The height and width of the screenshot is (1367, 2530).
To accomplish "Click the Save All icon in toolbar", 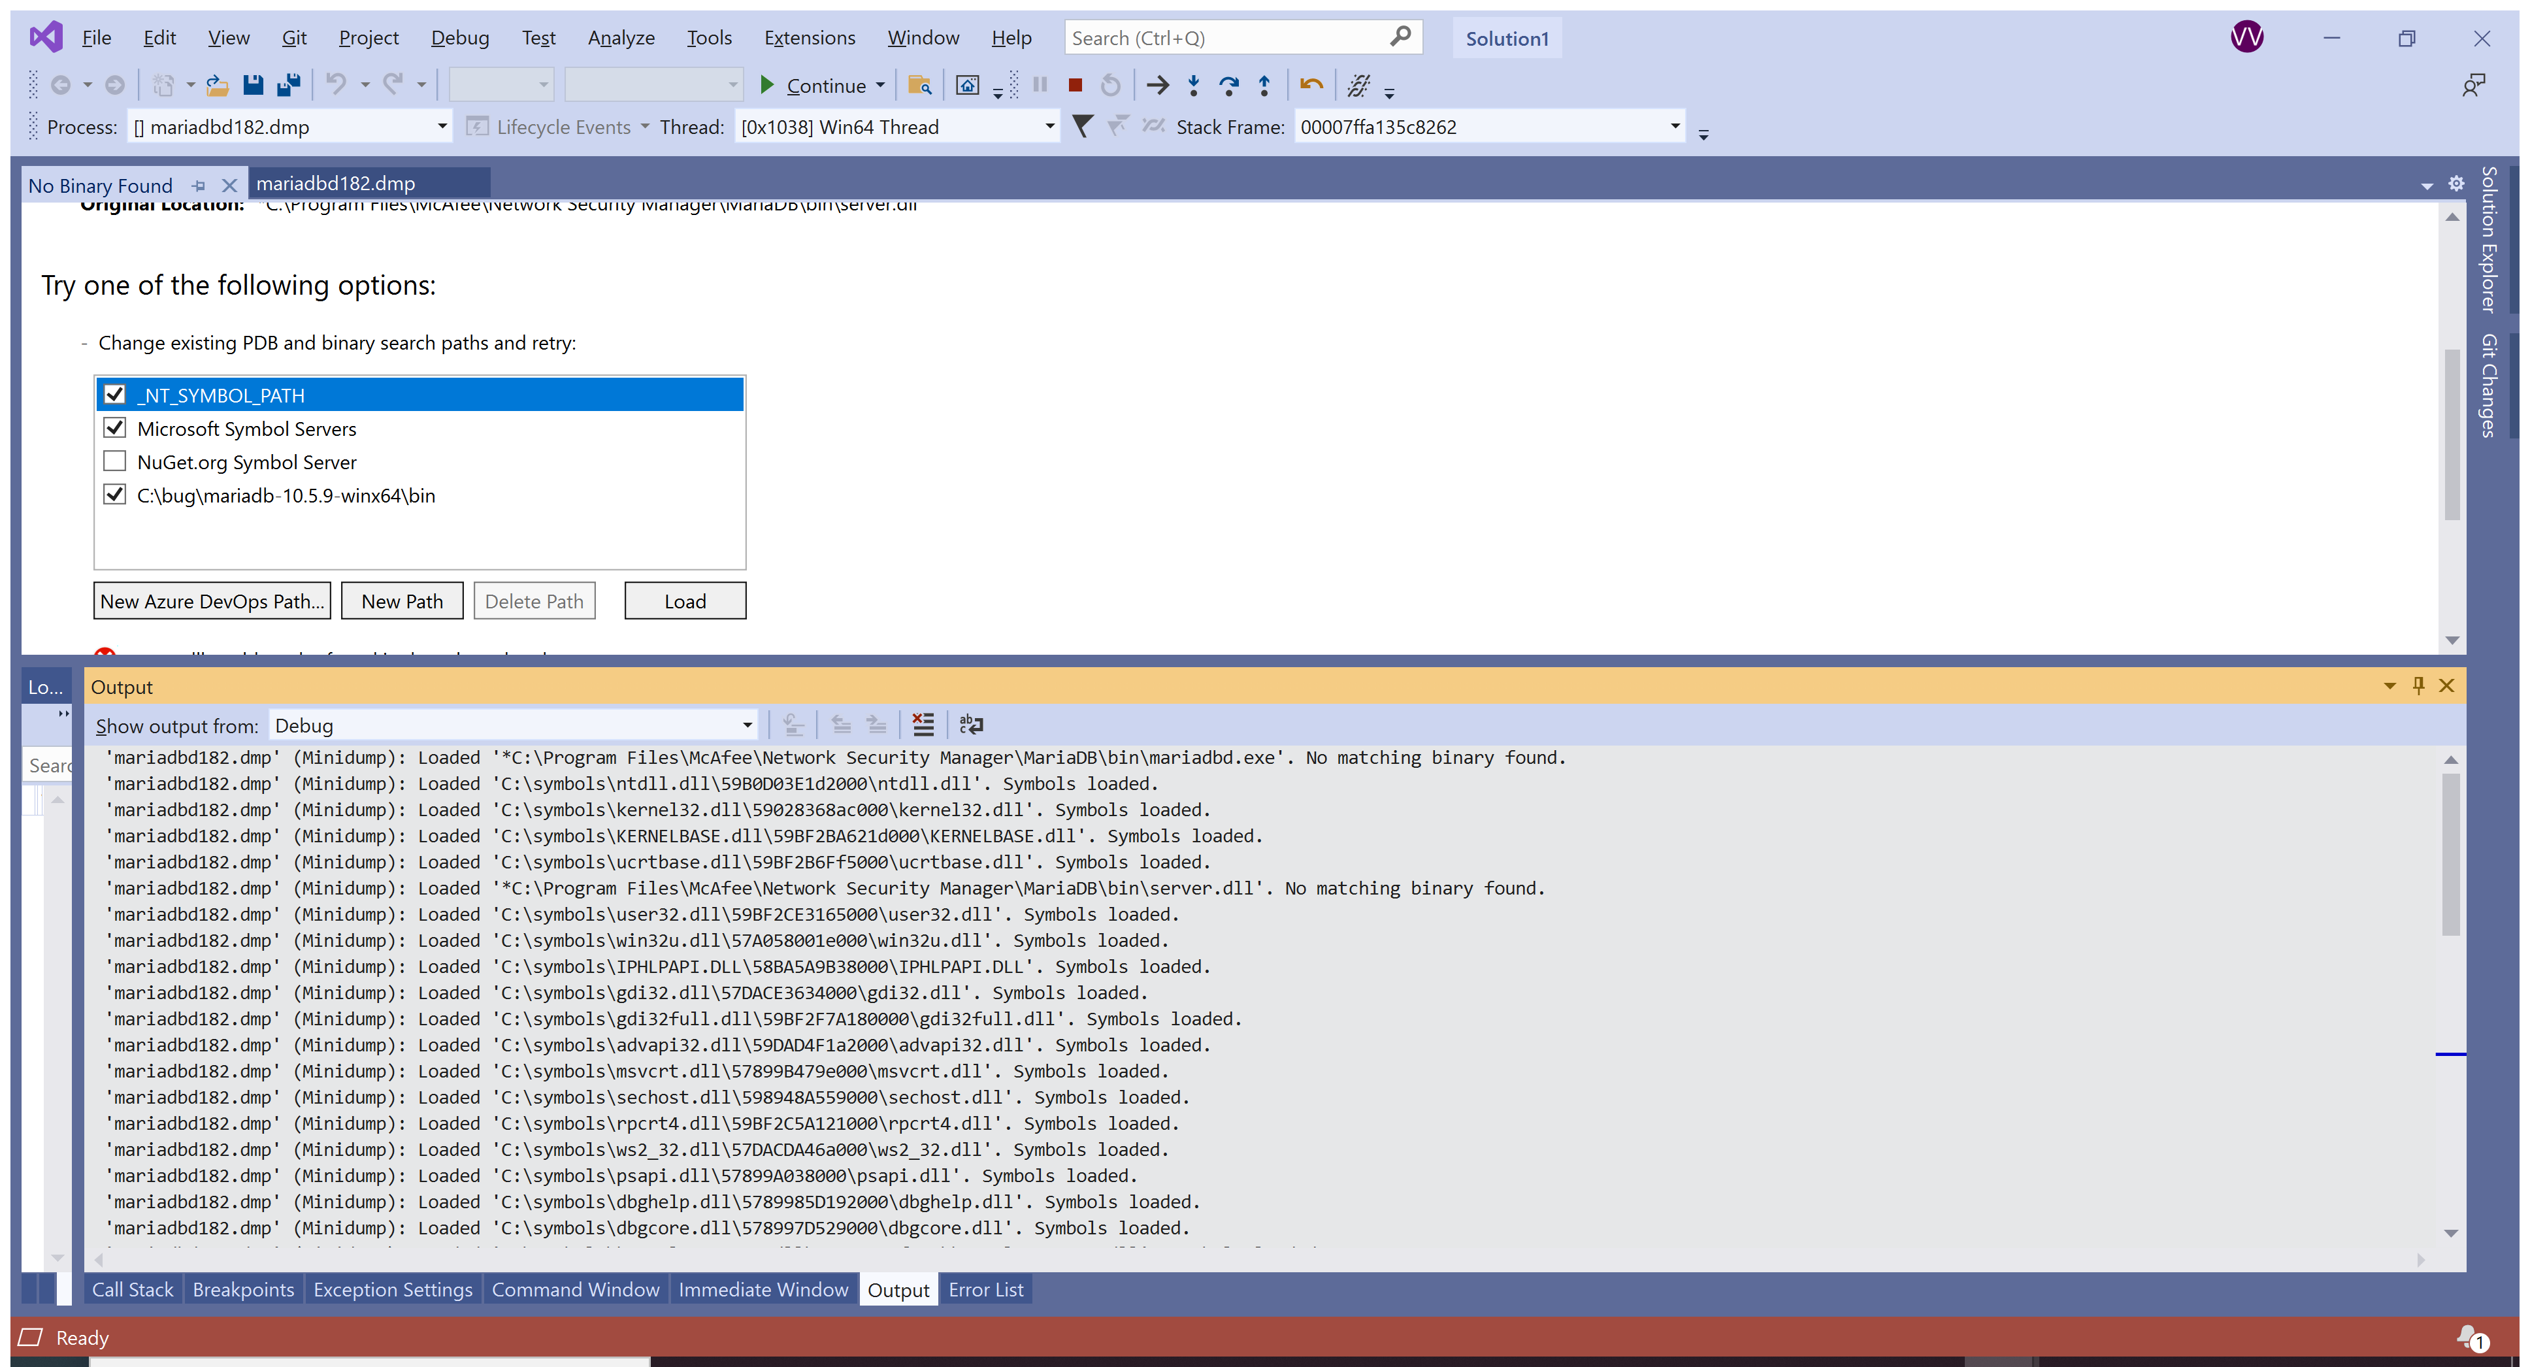I will pos(287,86).
